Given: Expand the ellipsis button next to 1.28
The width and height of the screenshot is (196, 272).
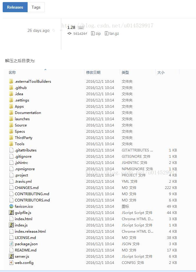Looking at the screenshot, I should click(x=81, y=28).
